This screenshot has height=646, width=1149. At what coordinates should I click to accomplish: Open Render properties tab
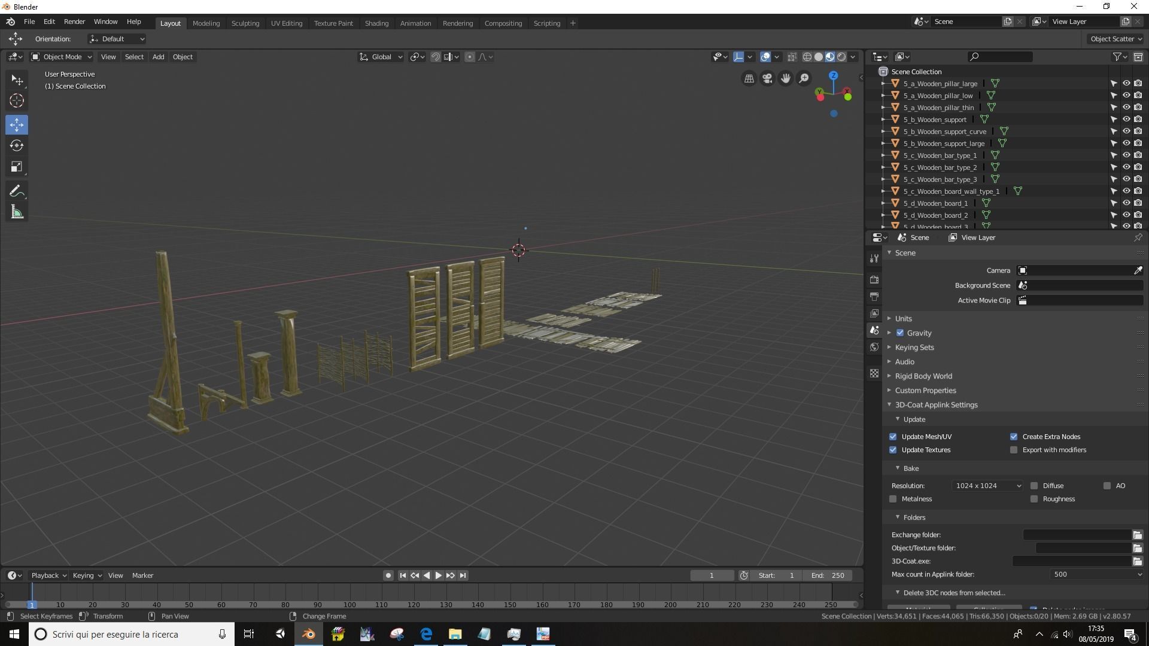pos(874,279)
